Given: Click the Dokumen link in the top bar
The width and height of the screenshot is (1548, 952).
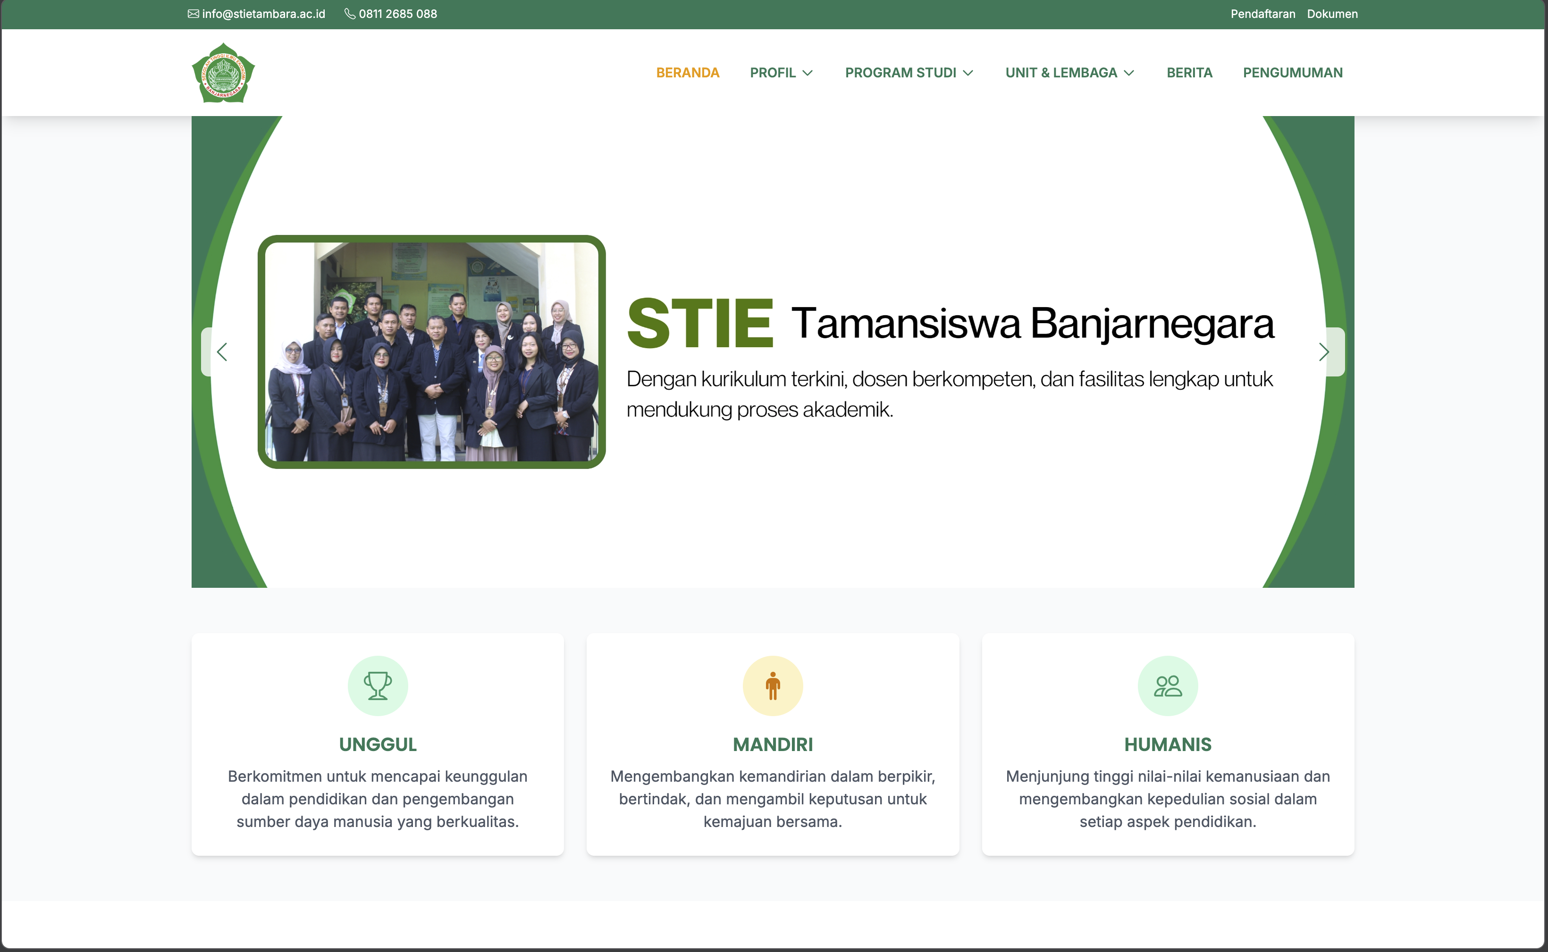Looking at the screenshot, I should point(1333,13).
